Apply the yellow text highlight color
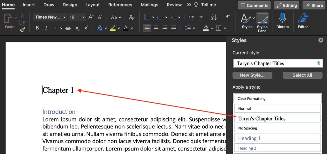The height and width of the screenshot is (154, 327). 113,28
